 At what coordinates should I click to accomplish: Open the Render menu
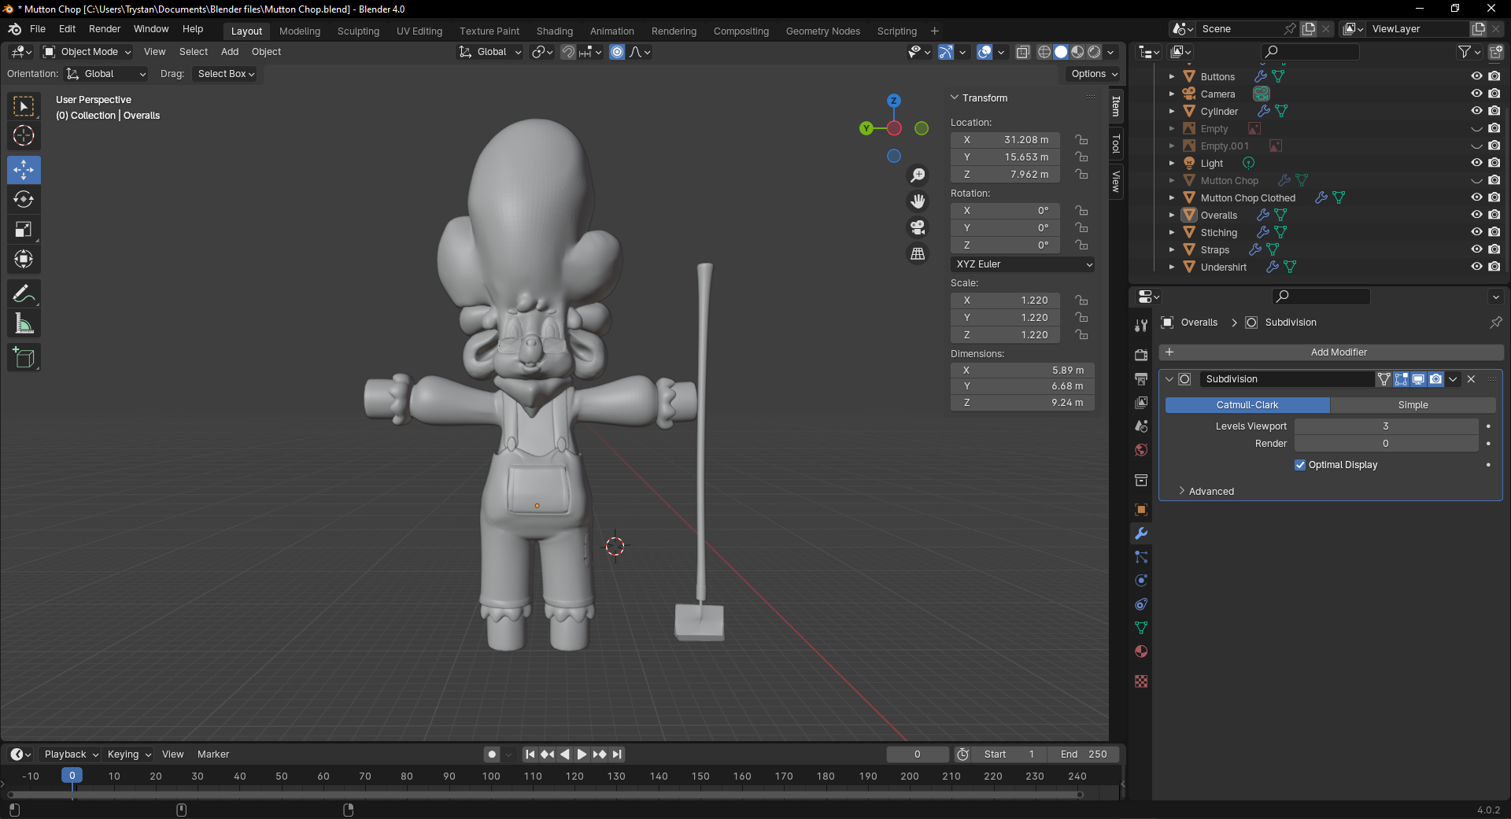point(105,29)
